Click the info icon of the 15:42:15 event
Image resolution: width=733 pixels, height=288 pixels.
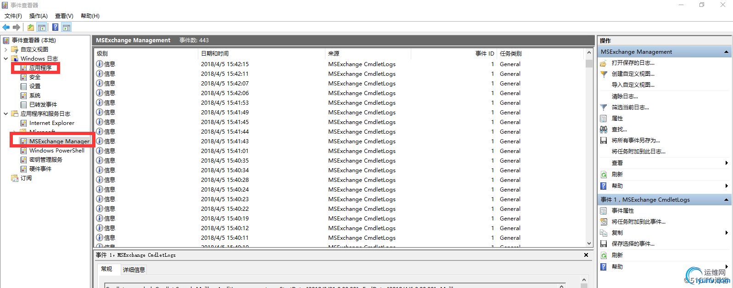100,64
